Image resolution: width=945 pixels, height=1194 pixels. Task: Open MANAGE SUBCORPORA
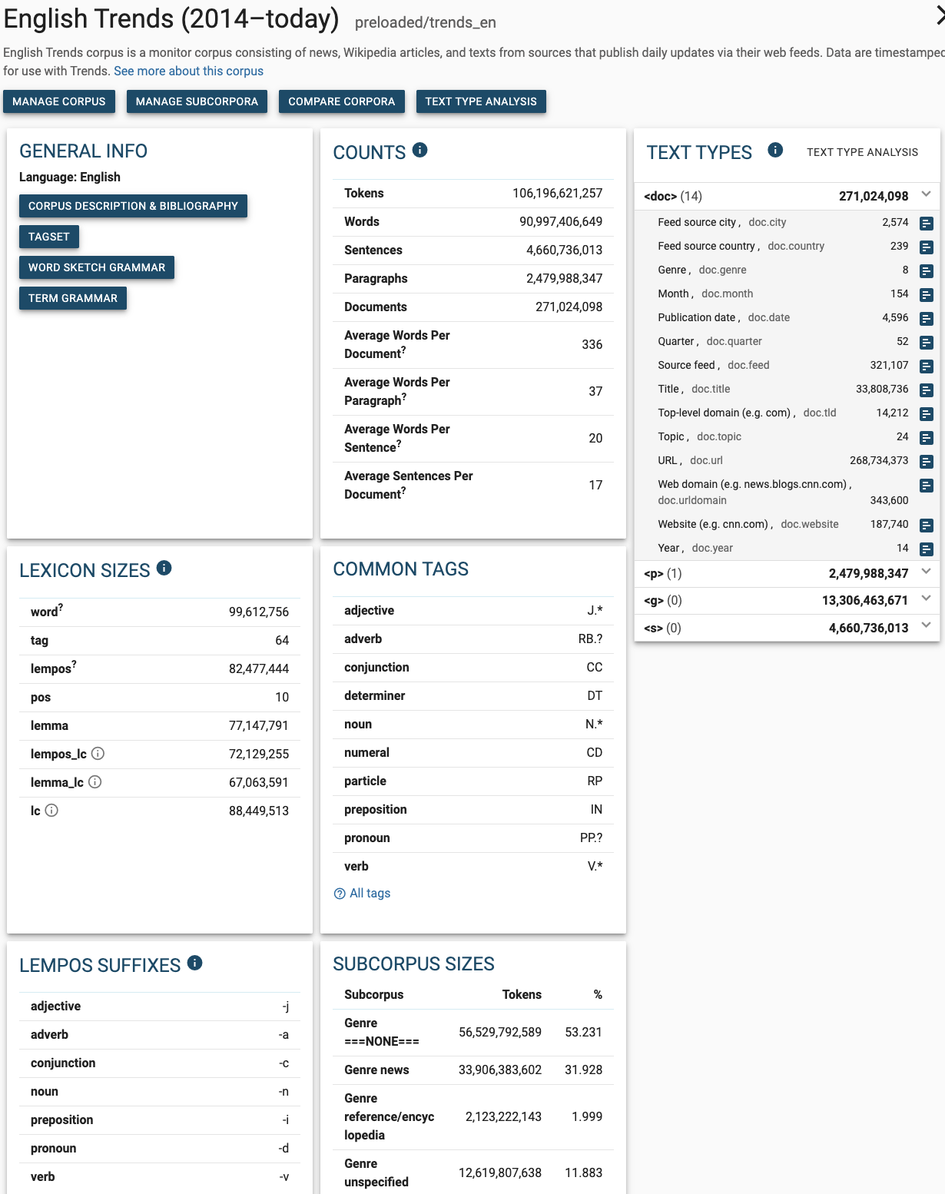(197, 101)
